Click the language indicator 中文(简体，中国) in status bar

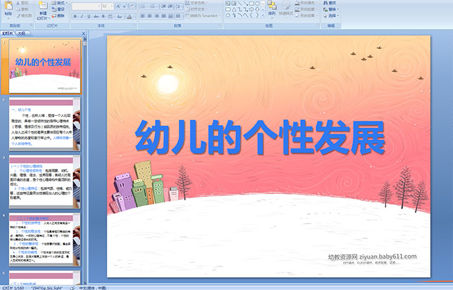click(93, 287)
